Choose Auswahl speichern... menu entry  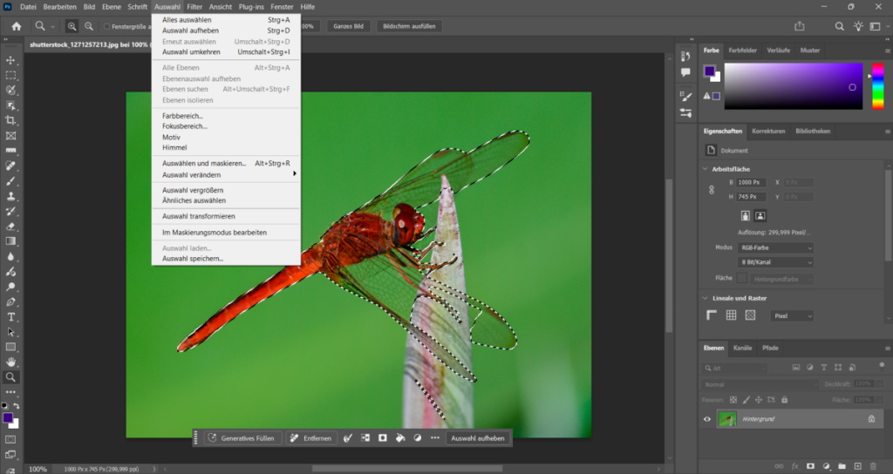click(226, 258)
